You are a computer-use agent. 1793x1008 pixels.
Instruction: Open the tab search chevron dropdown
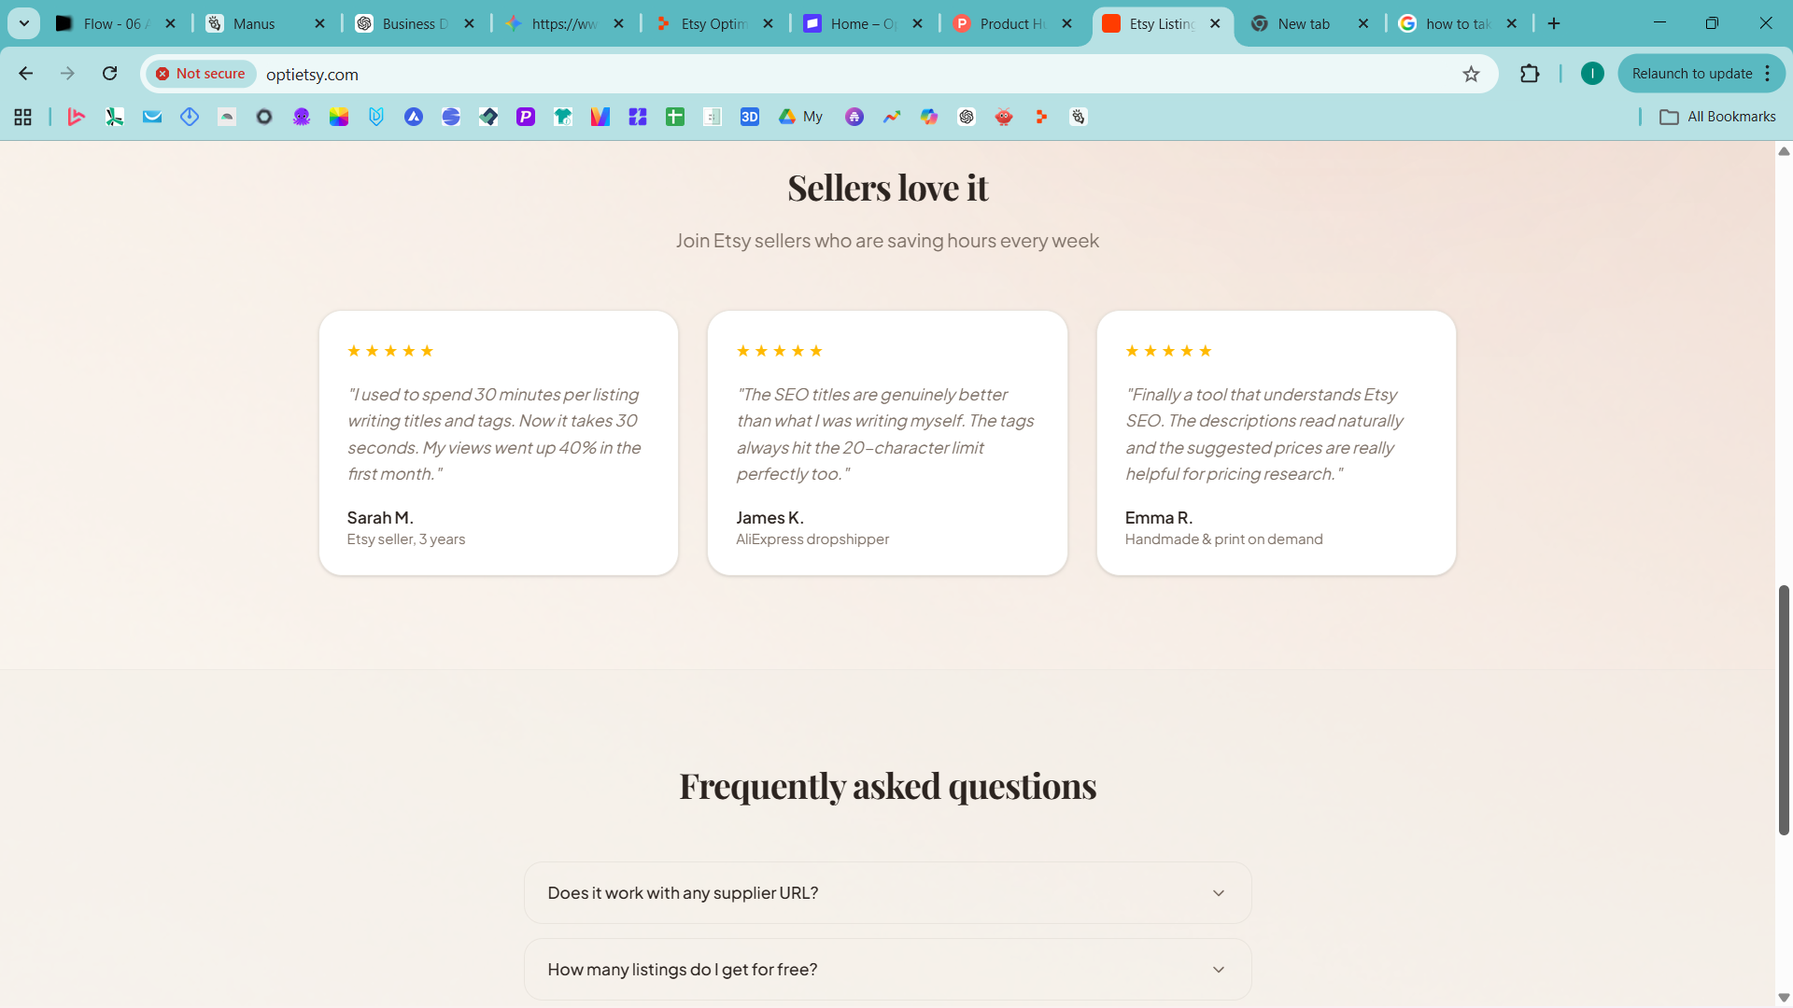tap(23, 22)
